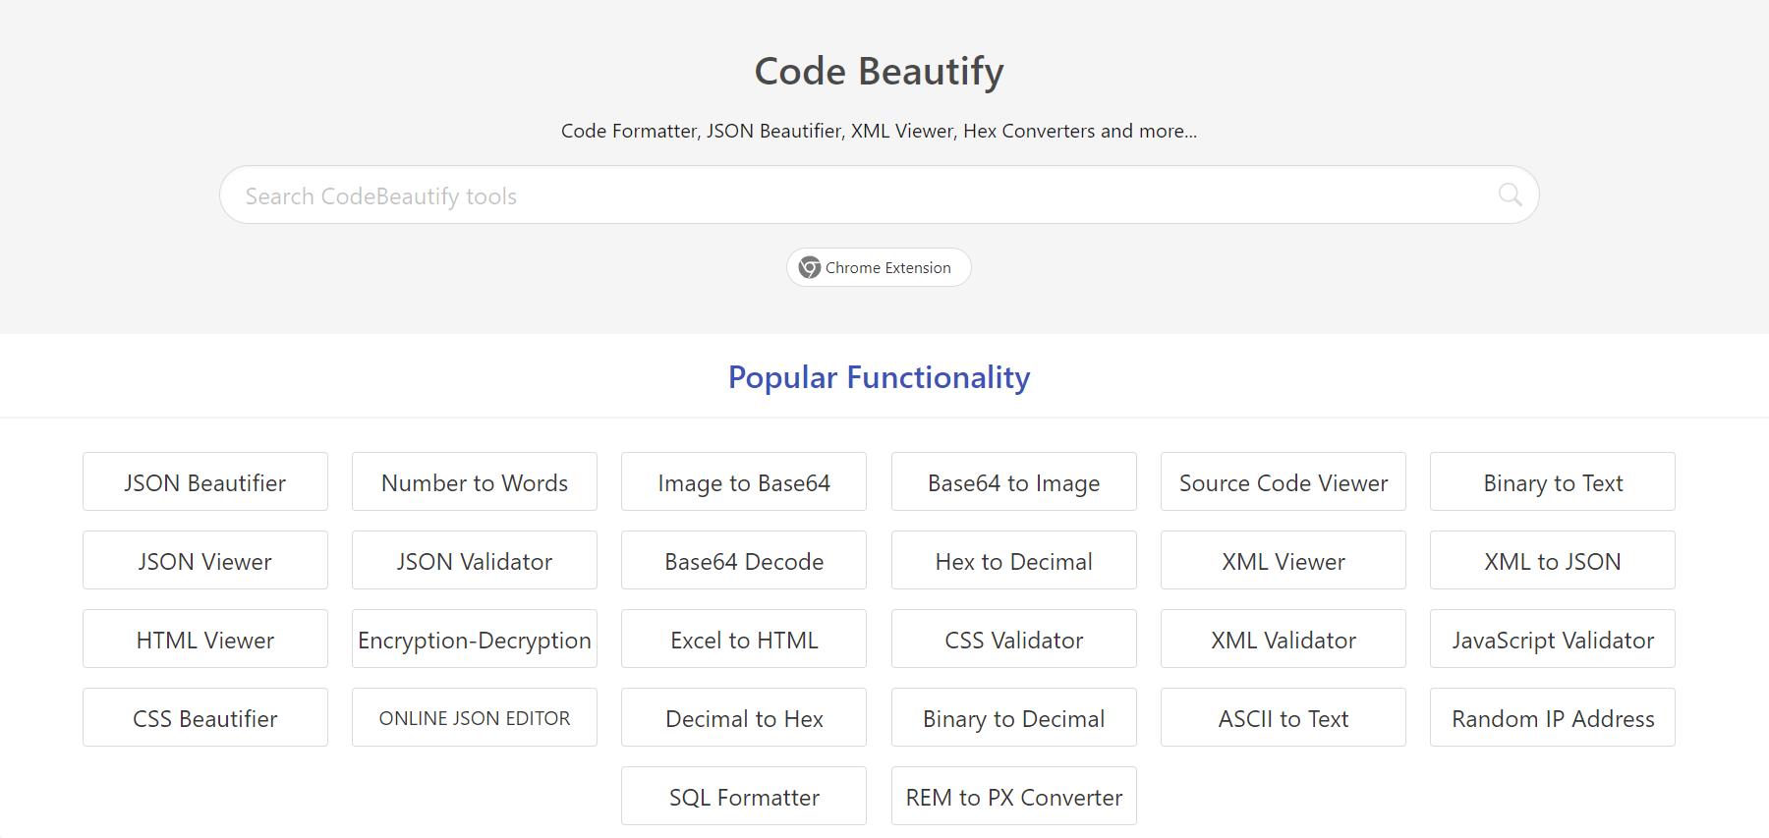Open Binary to Decimal converter
This screenshot has height=838, width=1769.
click(x=1014, y=717)
